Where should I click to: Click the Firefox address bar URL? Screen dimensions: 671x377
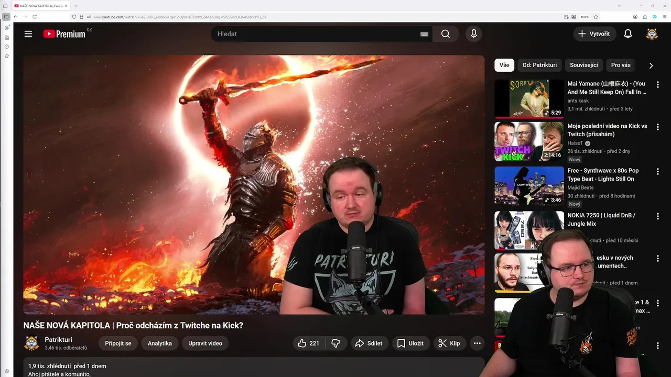coord(180,17)
